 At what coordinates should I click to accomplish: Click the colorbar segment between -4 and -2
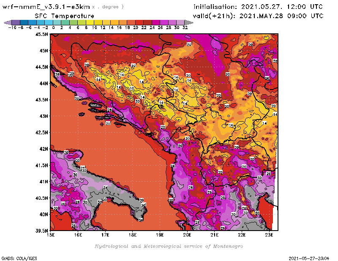pos(41,22)
